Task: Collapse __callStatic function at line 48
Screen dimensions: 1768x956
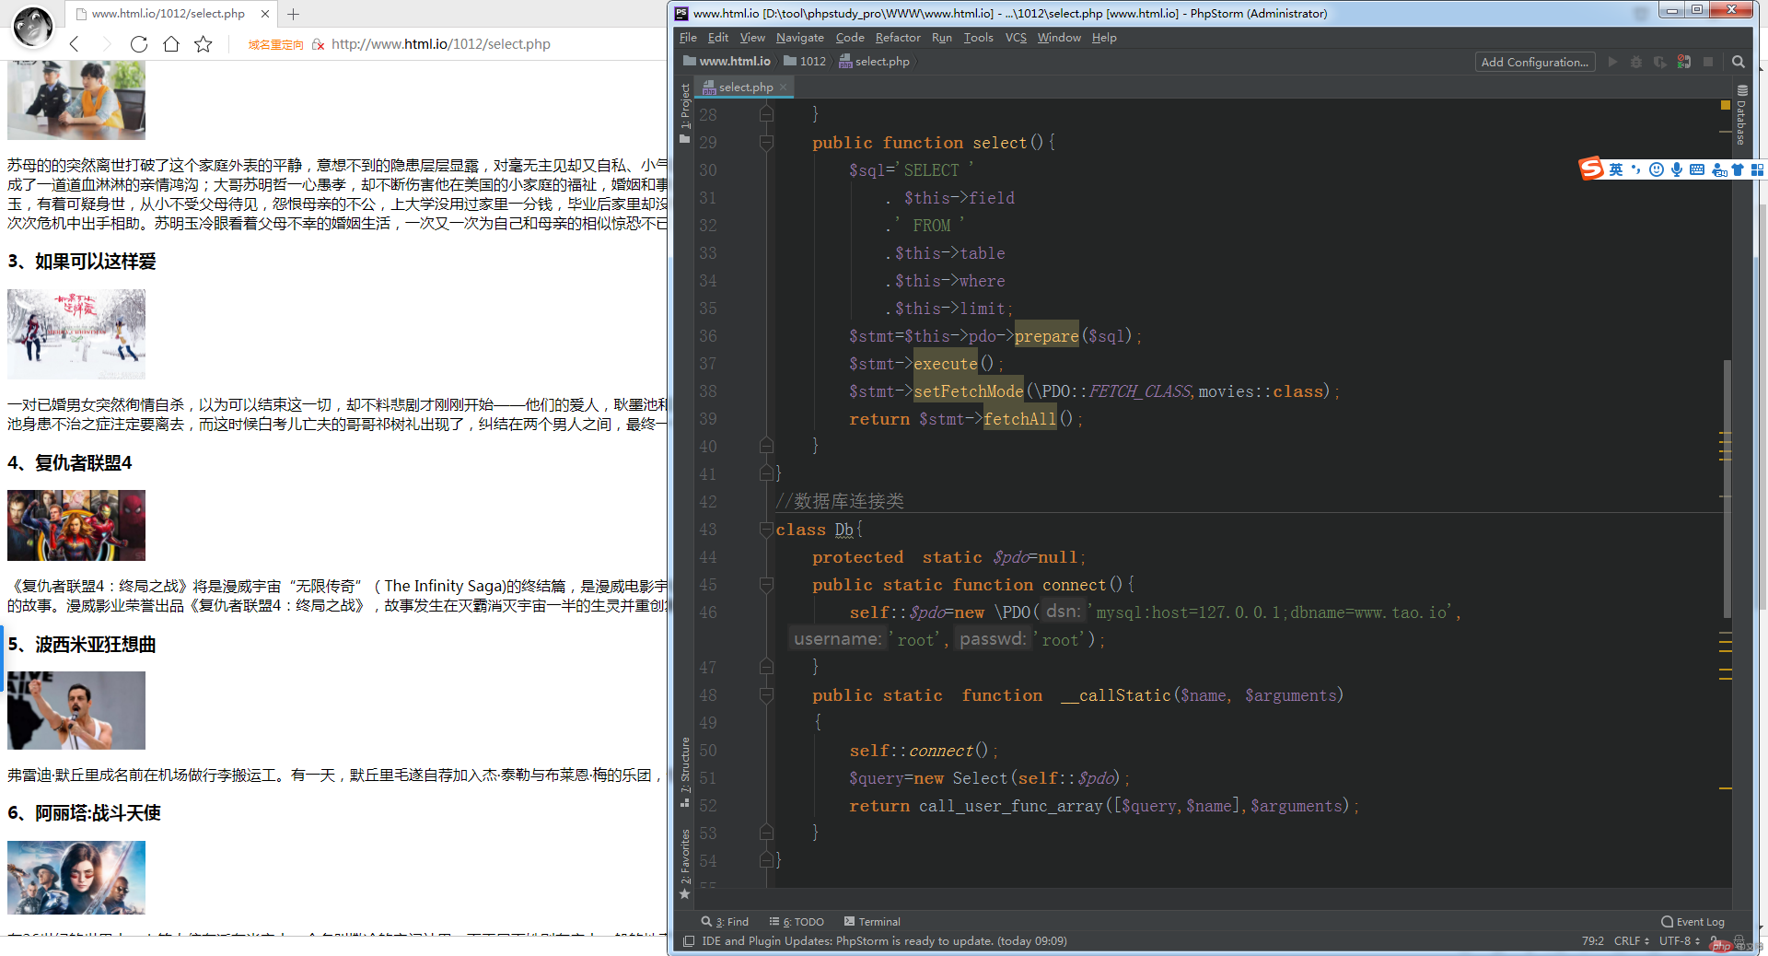Action: (766, 695)
